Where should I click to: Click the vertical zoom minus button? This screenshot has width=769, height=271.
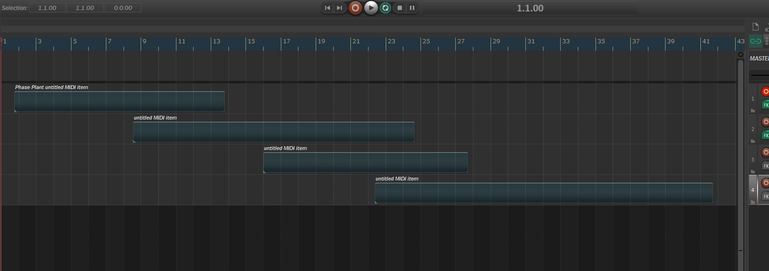pyautogui.click(x=740, y=251)
